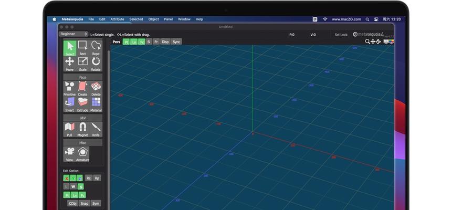This screenshot has height=210, width=452.
Task: Click the Rp edit option button
Action: tap(97, 178)
